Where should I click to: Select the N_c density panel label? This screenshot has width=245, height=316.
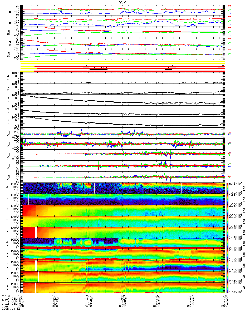(8, 89)
